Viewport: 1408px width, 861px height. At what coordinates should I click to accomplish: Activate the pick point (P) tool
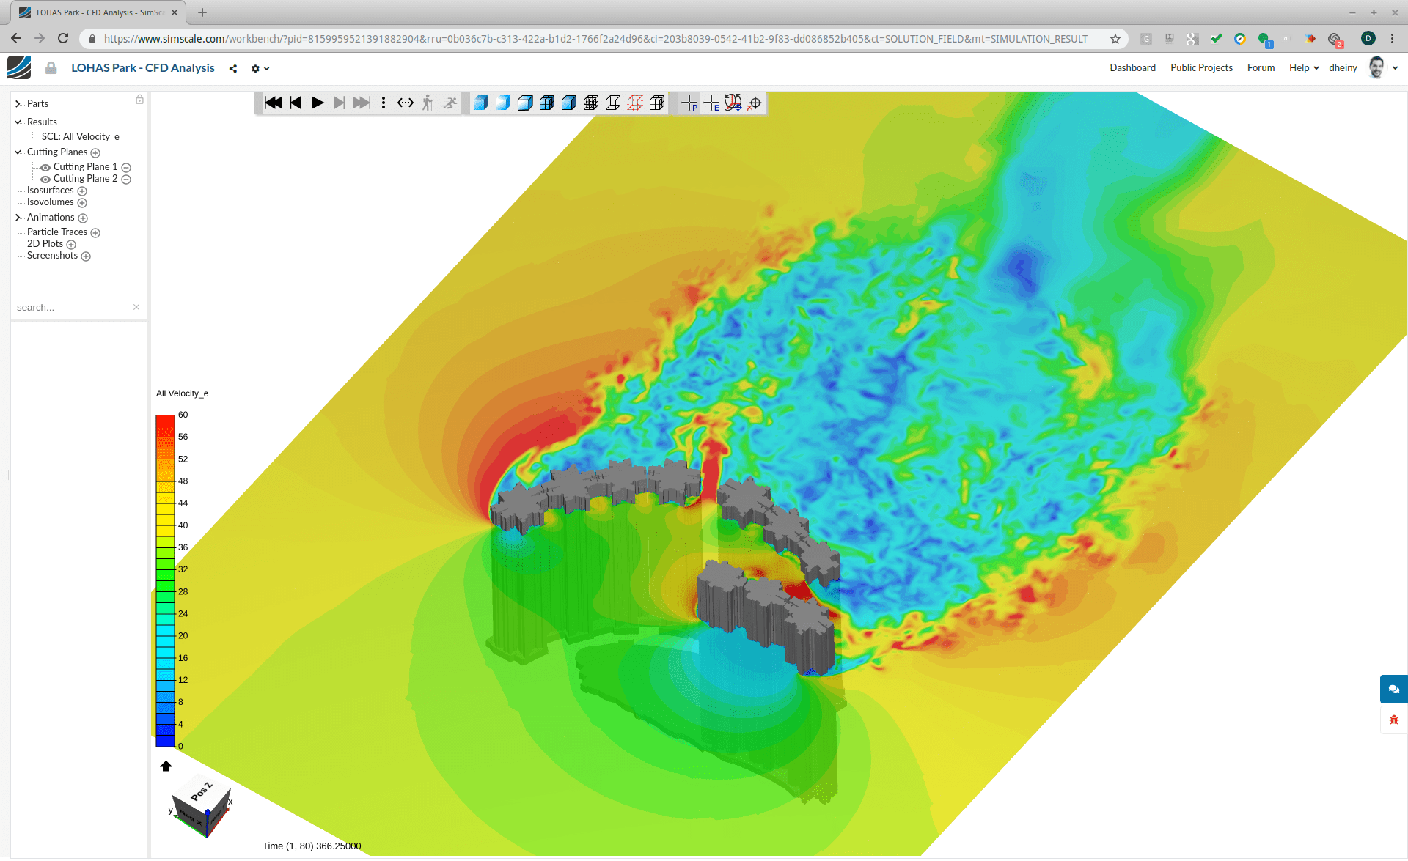point(689,103)
